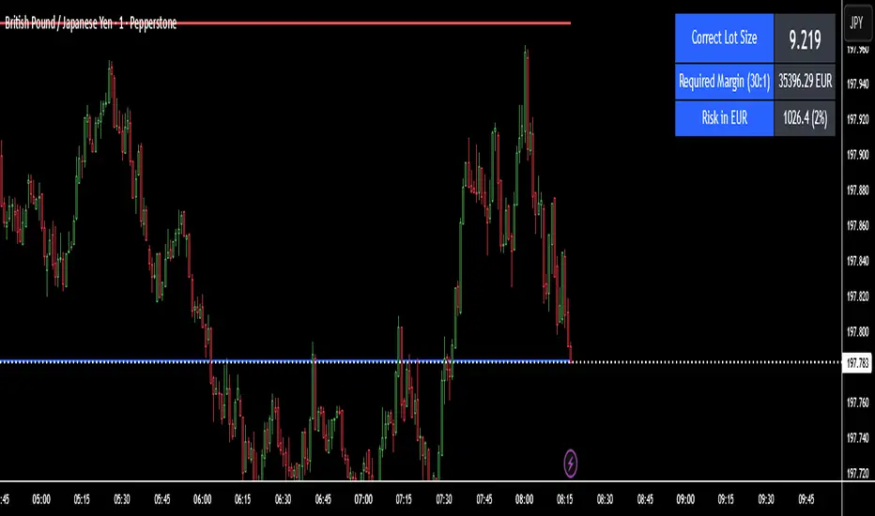Click the 197.740 price axis label
Image resolution: width=875 pixels, height=516 pixels.
tap(858, 438)
